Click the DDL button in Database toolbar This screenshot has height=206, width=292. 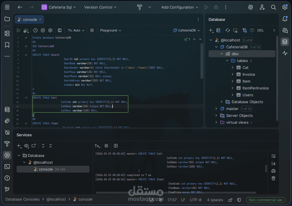[x=260, y=30]
